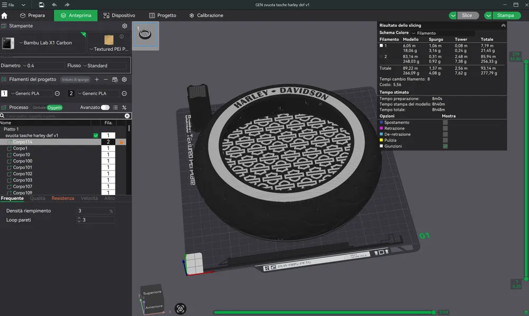529x316 pixels.
Task: Select the Oggetti process mode
Action: (x=54, y=107)
